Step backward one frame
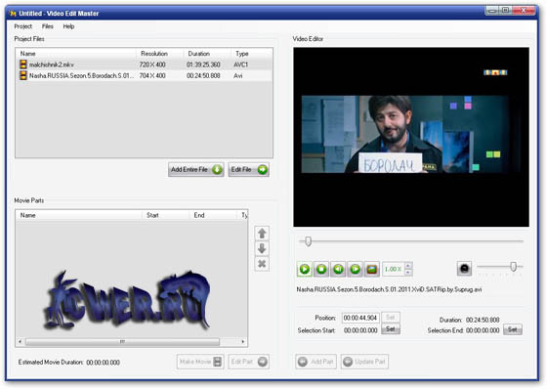The image size is (547, 389). 338,269
